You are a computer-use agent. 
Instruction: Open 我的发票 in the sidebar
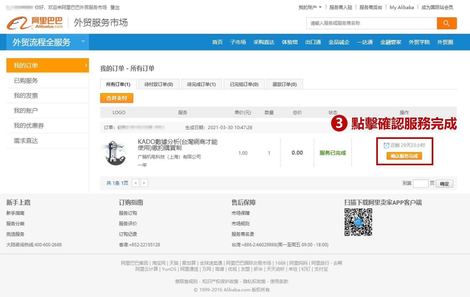click(x=26, y=96)
